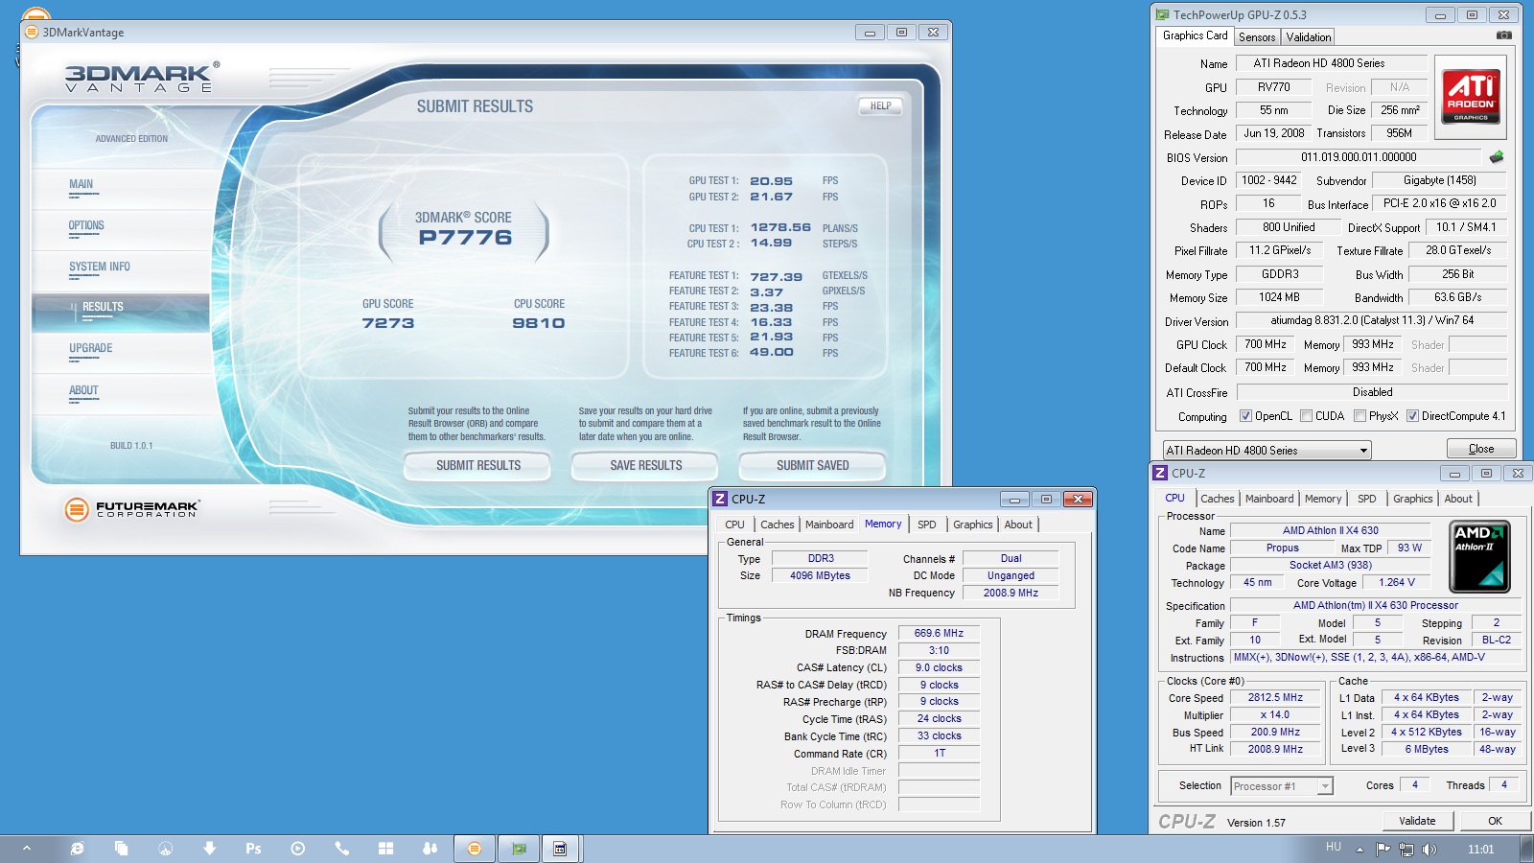Select SYSTEM INFO in the 3DMark sidebar
Screen dimensions: 1534x863
(99, 268)
